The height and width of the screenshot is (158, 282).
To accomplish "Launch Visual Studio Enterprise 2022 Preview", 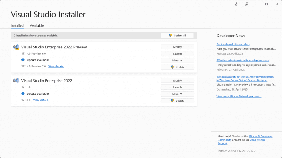I will [177, 54].
